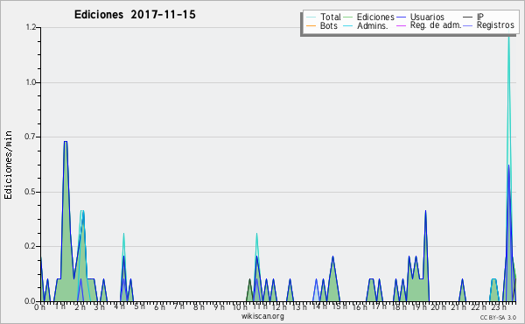Click the 'Ediciones 2017-11-15' chart title
The height and width of the screenshot is (324, 525).
135,15
